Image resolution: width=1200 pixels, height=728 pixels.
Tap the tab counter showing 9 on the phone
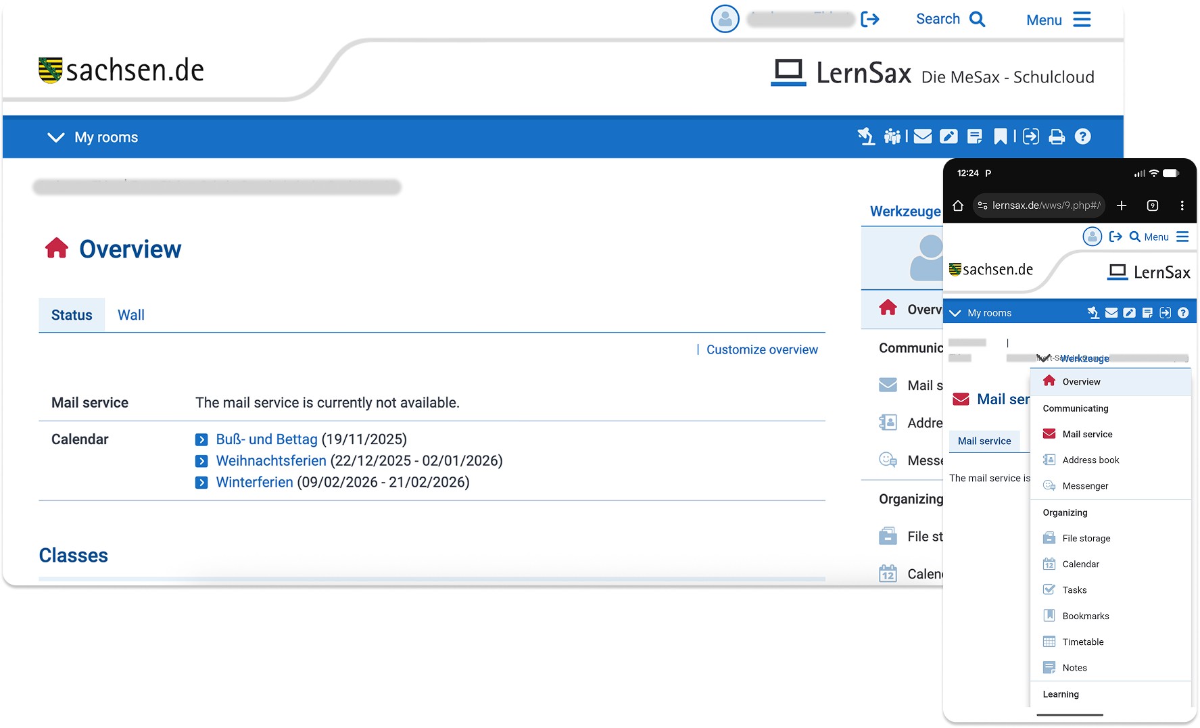pos(1153,205)
